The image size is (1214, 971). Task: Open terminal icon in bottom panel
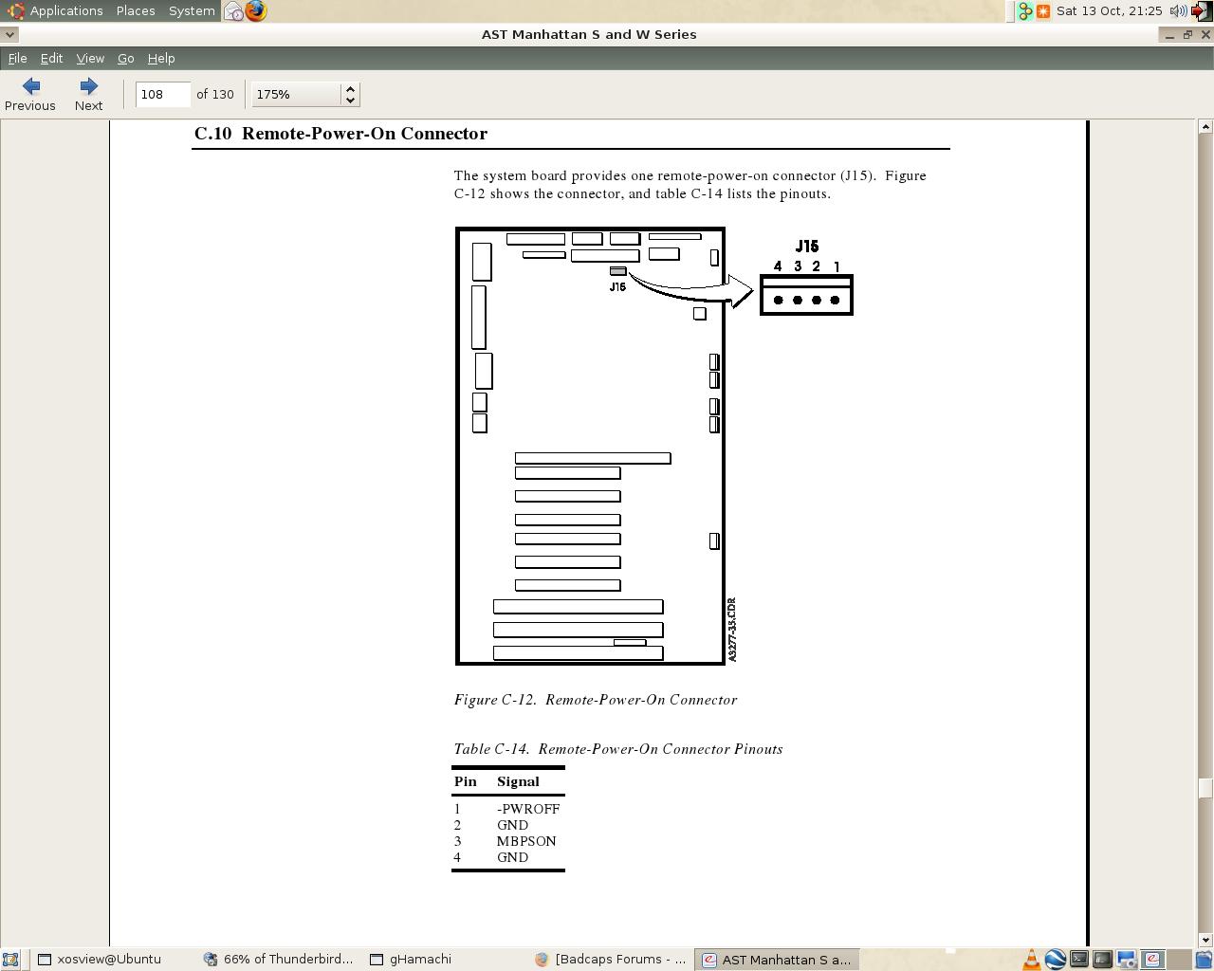(x=1079, y=960)
